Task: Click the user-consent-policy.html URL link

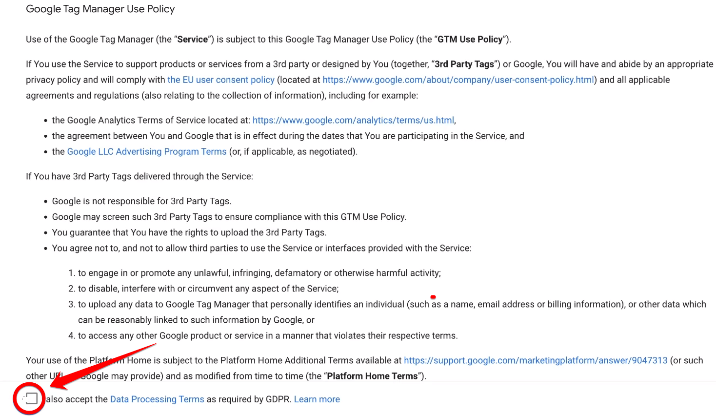Action: (458, 80)
